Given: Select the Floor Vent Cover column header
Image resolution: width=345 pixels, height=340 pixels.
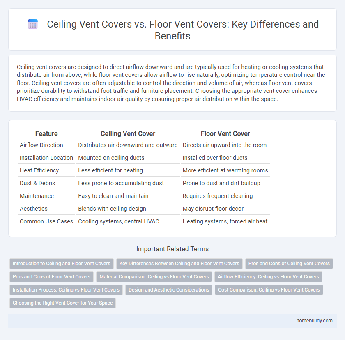Looking at the screenshot, I should (225, 133).
